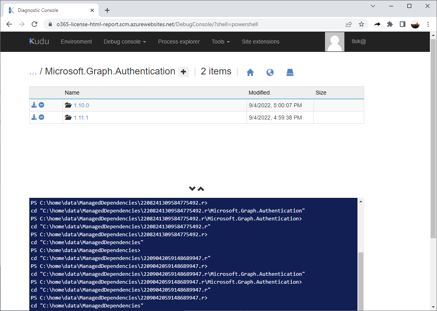The image size is (437, 311).
Task: Click the page vertical scrollbar
Action: (x=433, y=138)
